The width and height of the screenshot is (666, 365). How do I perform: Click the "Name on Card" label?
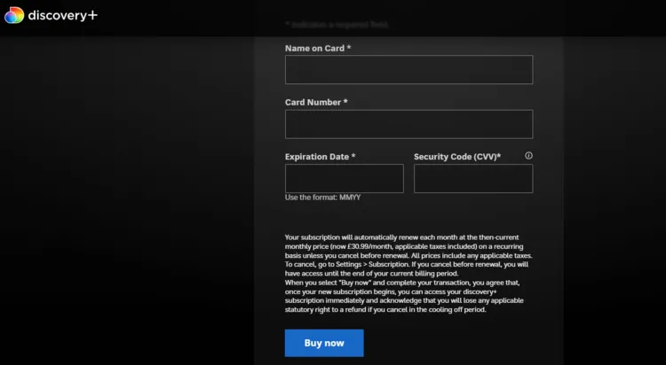(317, 48)
